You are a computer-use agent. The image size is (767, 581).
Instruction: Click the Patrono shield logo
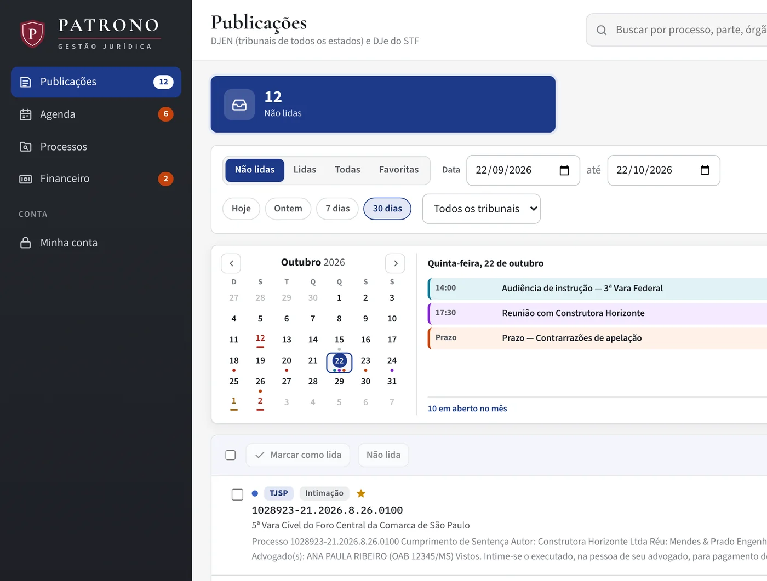point(32,33)
